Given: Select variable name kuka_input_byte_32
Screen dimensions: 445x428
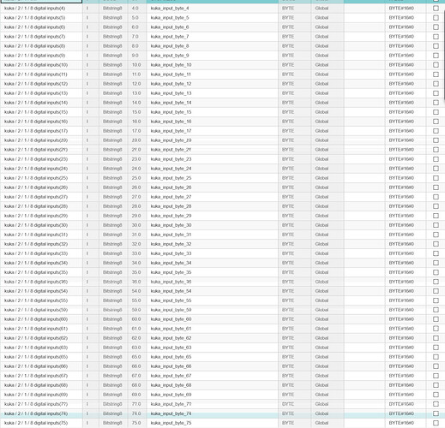Looking at the screenshot, I should pyautogui.click(x=171, y=244).
